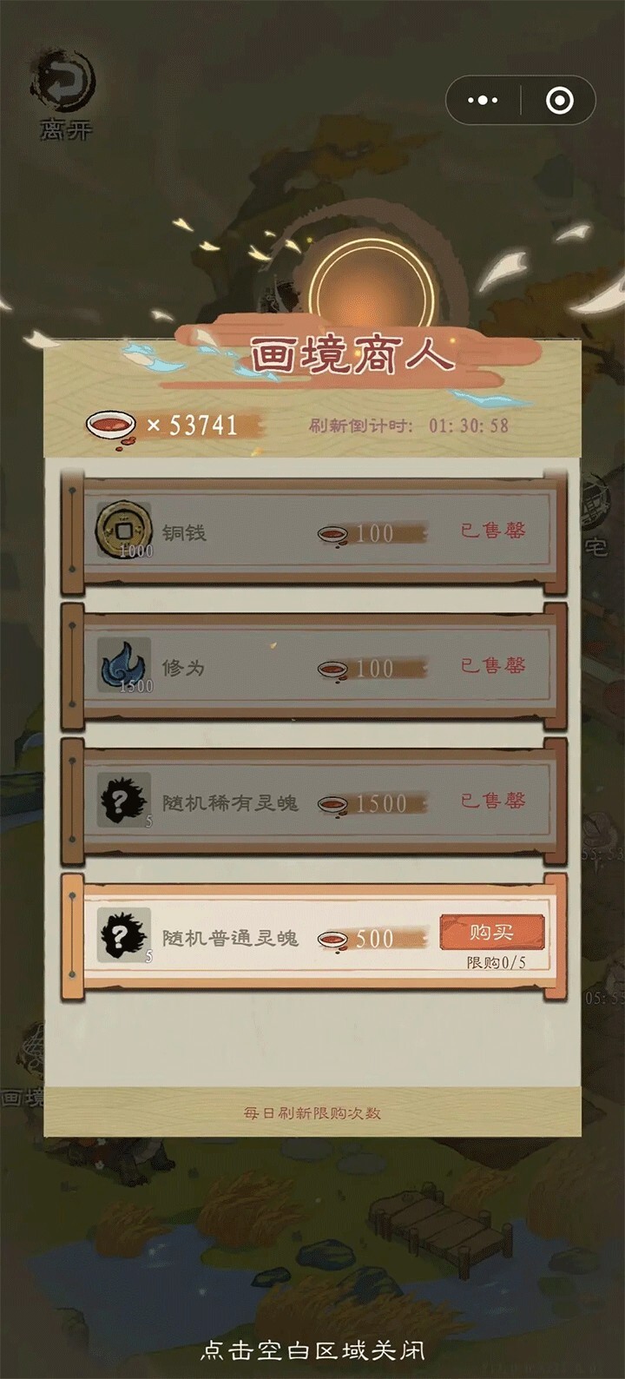Open the mini-program three-dots menu

pos(483,101)
